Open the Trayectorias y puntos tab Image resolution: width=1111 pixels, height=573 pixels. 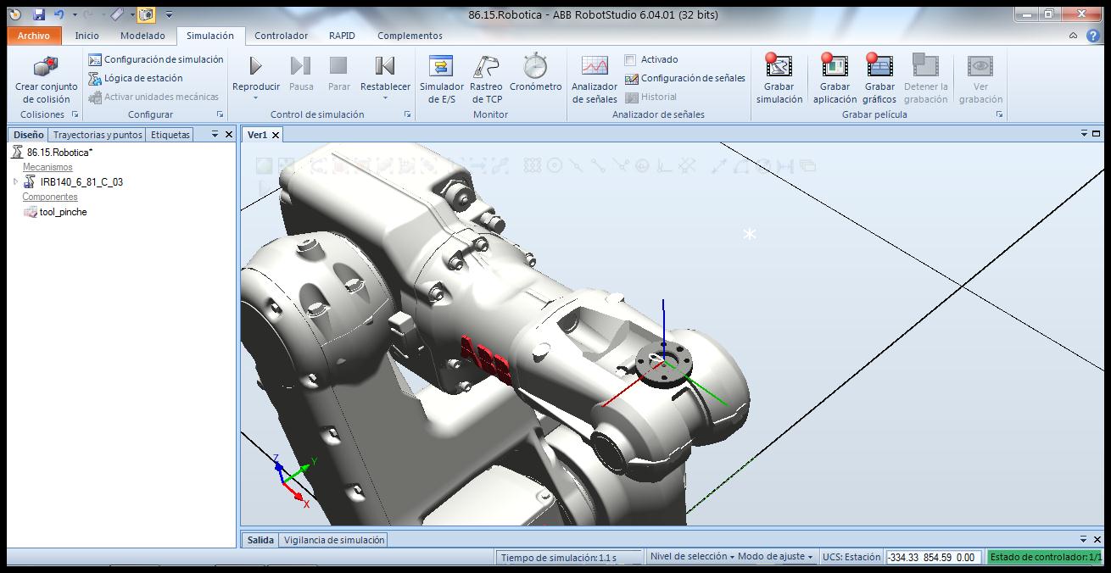98,135
